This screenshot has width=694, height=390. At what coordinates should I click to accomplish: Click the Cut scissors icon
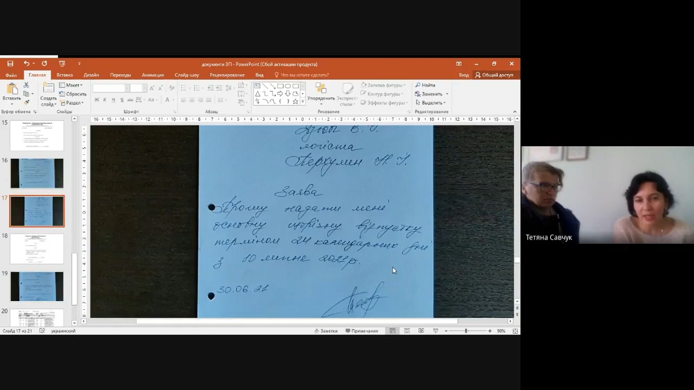click(26, 85)
